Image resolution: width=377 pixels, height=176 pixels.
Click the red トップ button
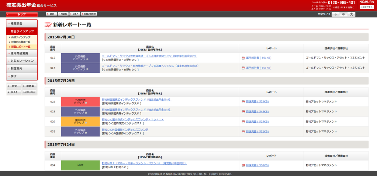pyautogui.click(x=22, y=14)
